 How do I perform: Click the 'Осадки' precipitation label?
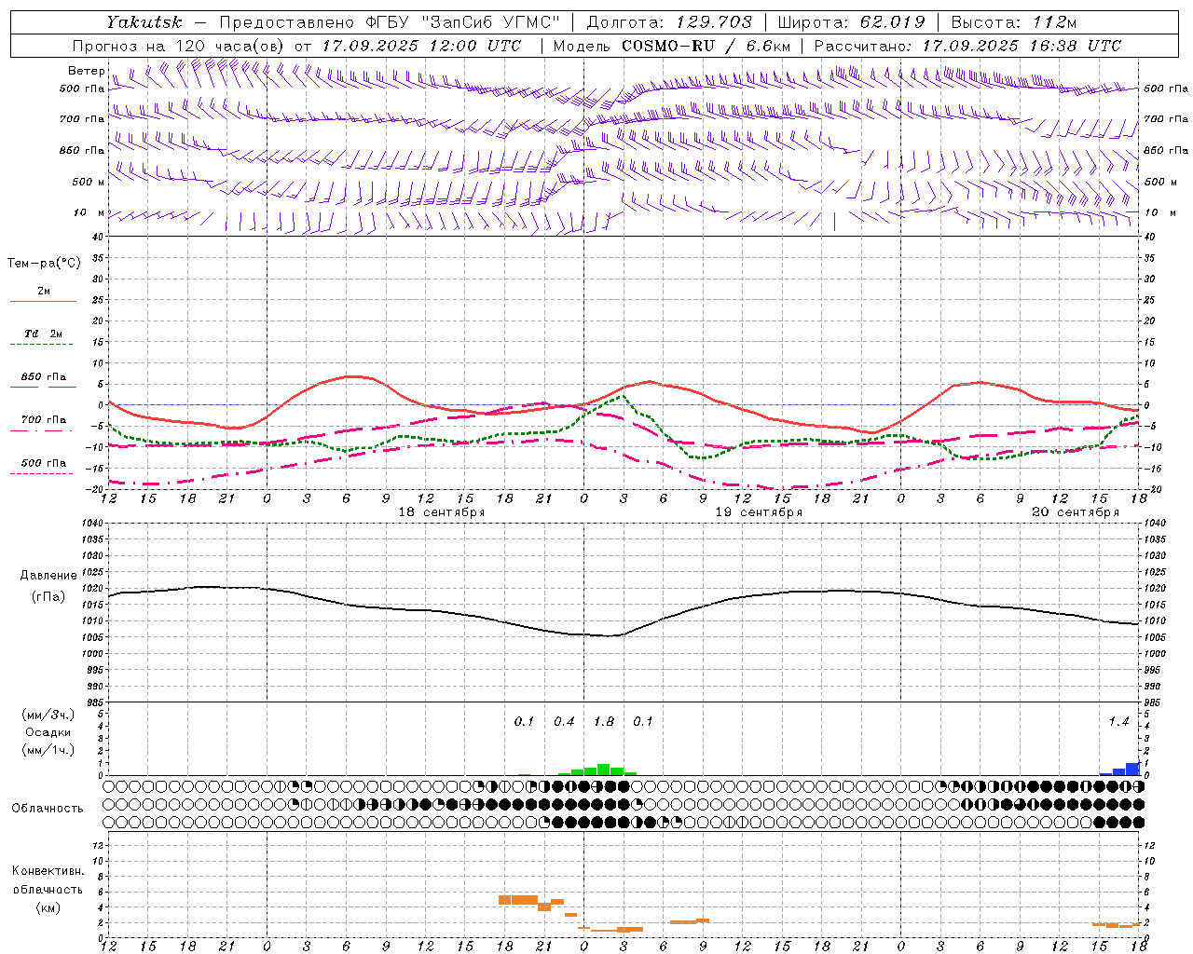[x=48, y=732]
